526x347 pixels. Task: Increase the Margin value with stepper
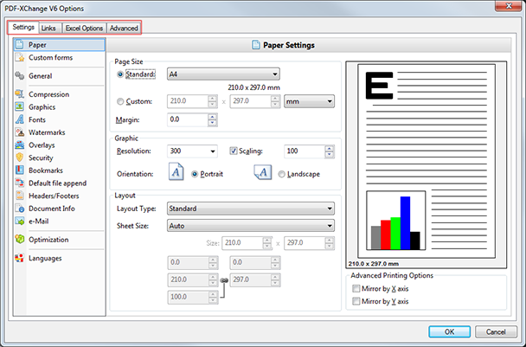click(x=212, y=117)
